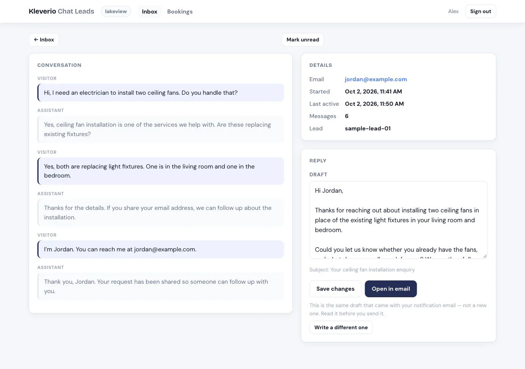Image resolution: width=525 pixels, height=369 pixels.
Task: Click the assistant reply requesting an email address
Action: point(161,212)
